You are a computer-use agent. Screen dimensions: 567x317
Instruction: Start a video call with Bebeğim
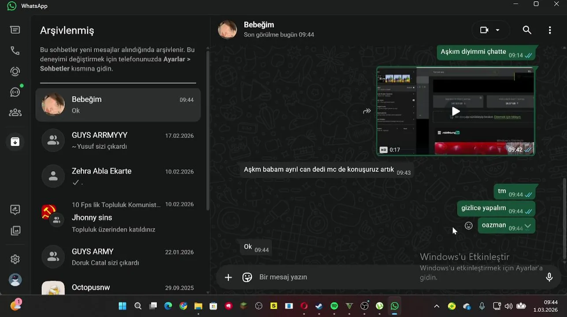[x=484, y=30]
